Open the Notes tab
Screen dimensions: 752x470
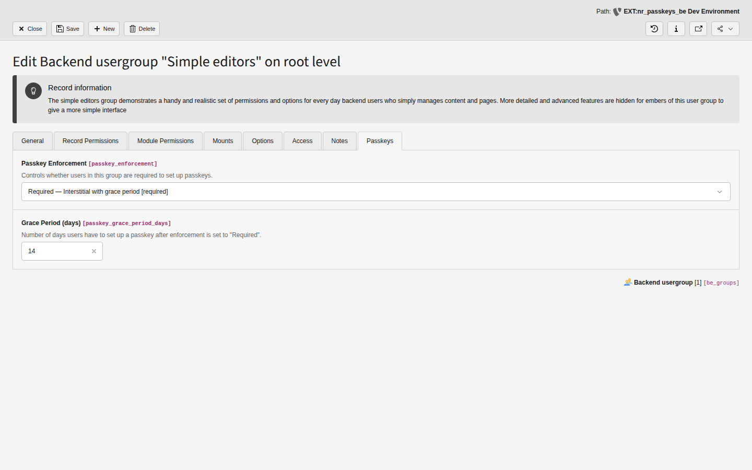[339, 141]
